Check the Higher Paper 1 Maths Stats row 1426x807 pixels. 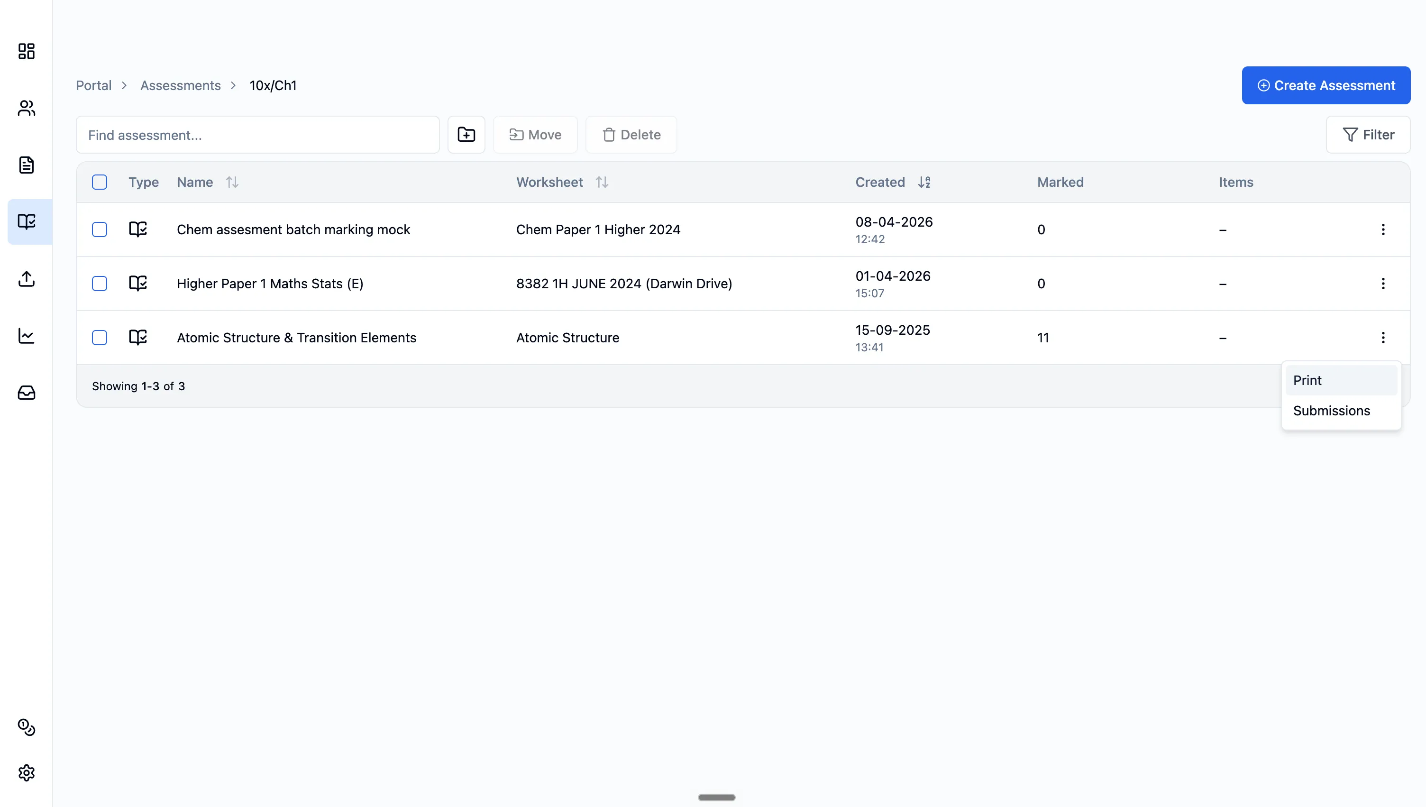pos(99,284)
